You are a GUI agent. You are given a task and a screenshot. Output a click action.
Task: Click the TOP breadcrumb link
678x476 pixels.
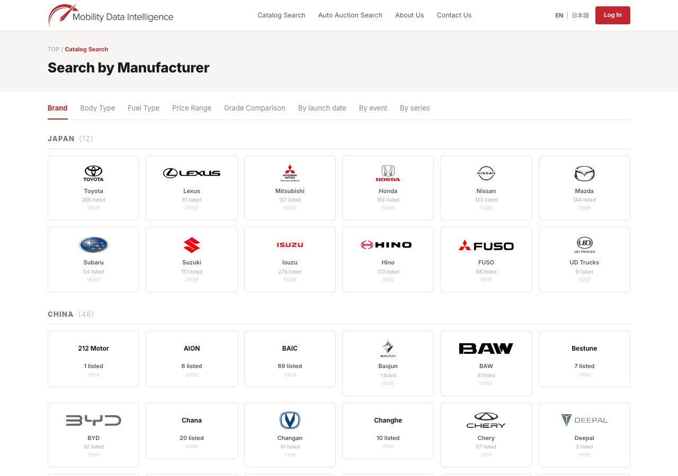pos(53,49)
